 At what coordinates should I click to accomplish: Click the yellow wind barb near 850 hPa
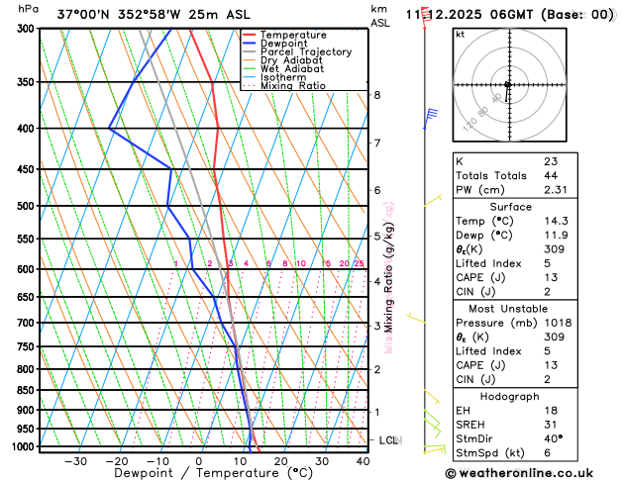coord(432,397)
